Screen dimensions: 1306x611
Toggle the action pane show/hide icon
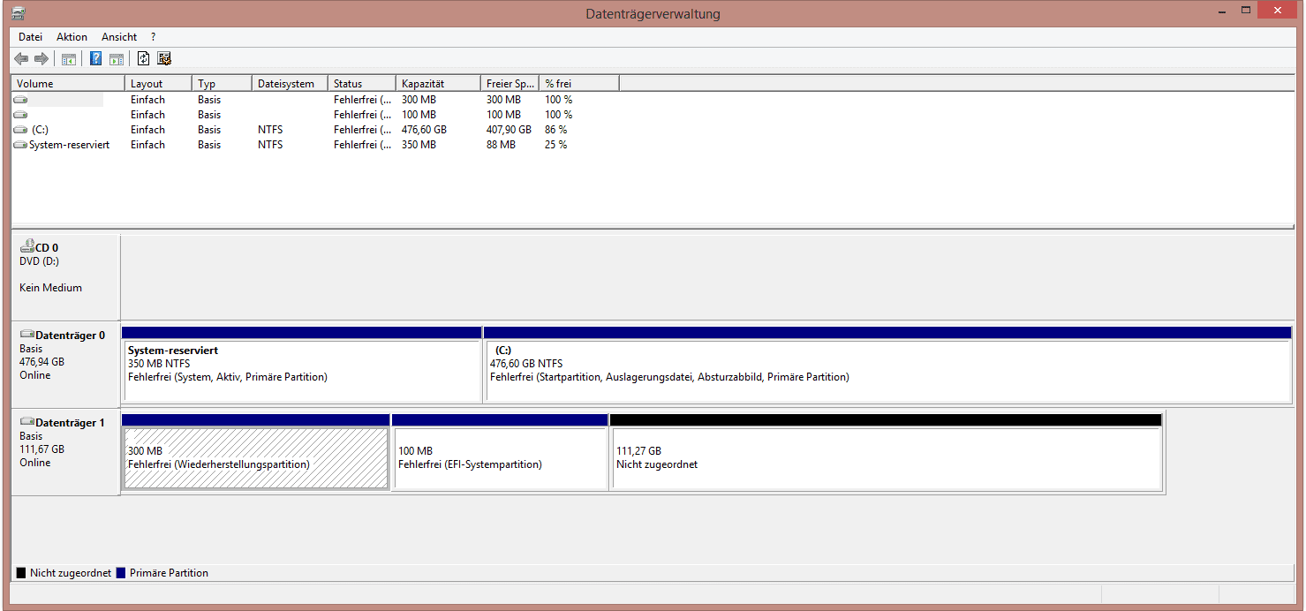click(x=116, y=59)
